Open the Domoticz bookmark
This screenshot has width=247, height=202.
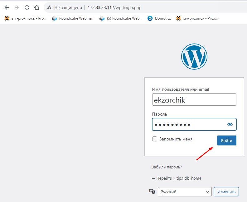tap(159, 18)
